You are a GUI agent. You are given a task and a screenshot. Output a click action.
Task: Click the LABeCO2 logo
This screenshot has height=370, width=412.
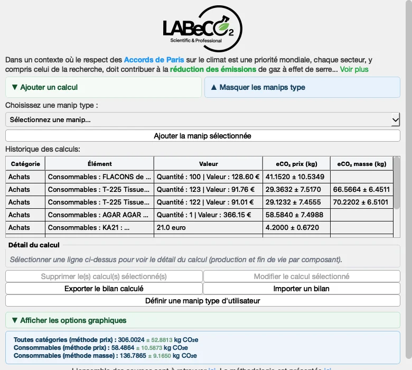[203, 29]
